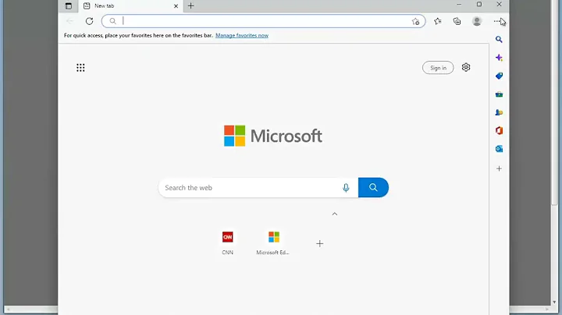Open the app launcher grid icon
Image resolution: width=562 pixels, height=315 pixels.
pyautogui.click(x=80, y=68)
